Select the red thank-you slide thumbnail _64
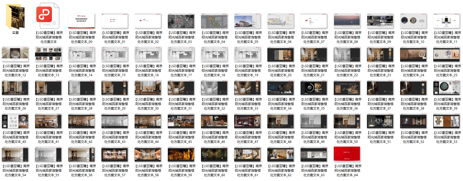The image size is (463, 181). 347,154
